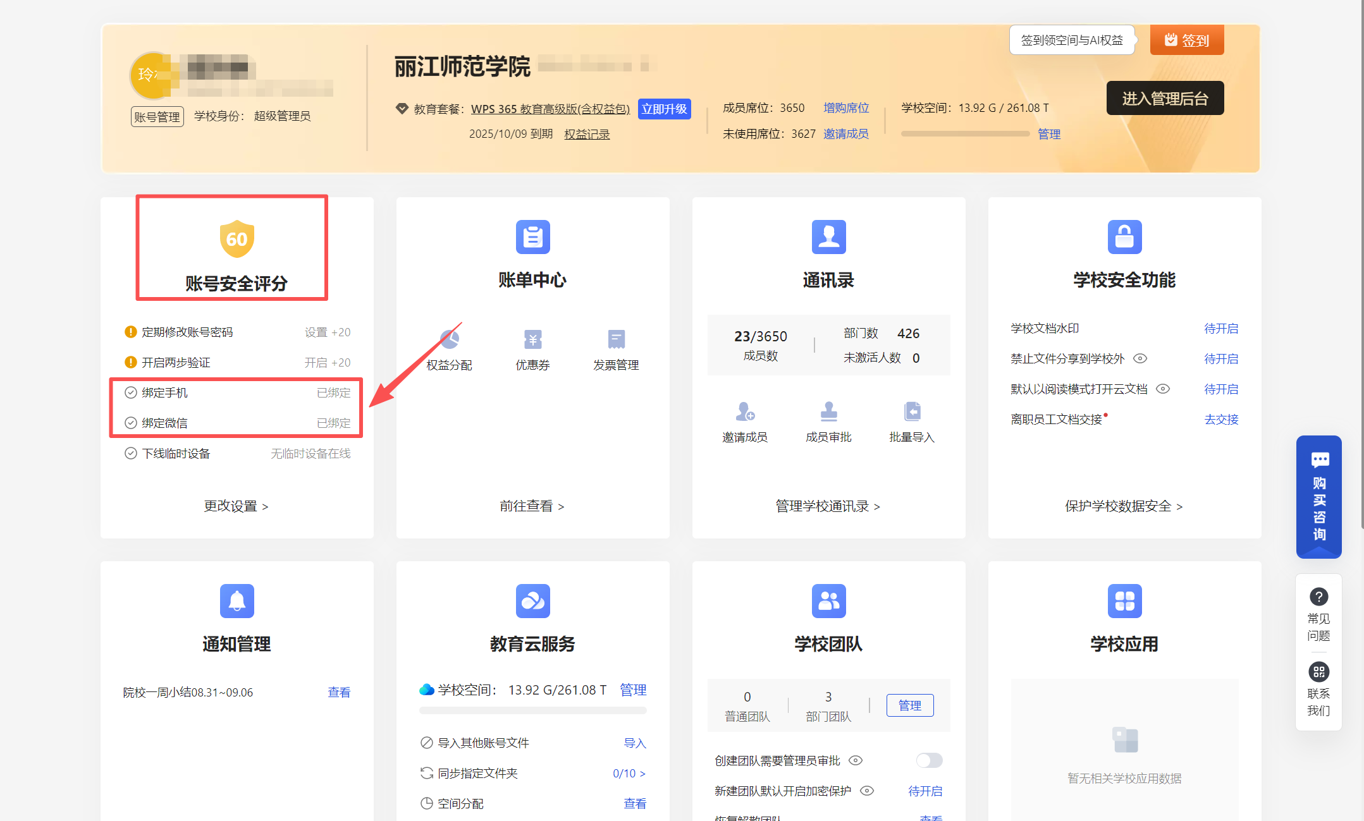Click the page vertical scrollbar
Viewport: 1364px width, 821px height.
click(1361, 265)
